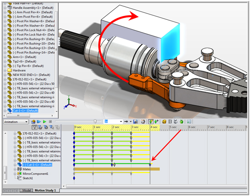Image resolution: width=250 pixels, height=196 pixels.
Task: Select Mates row in timeline tree
Action: click(26, 169)
